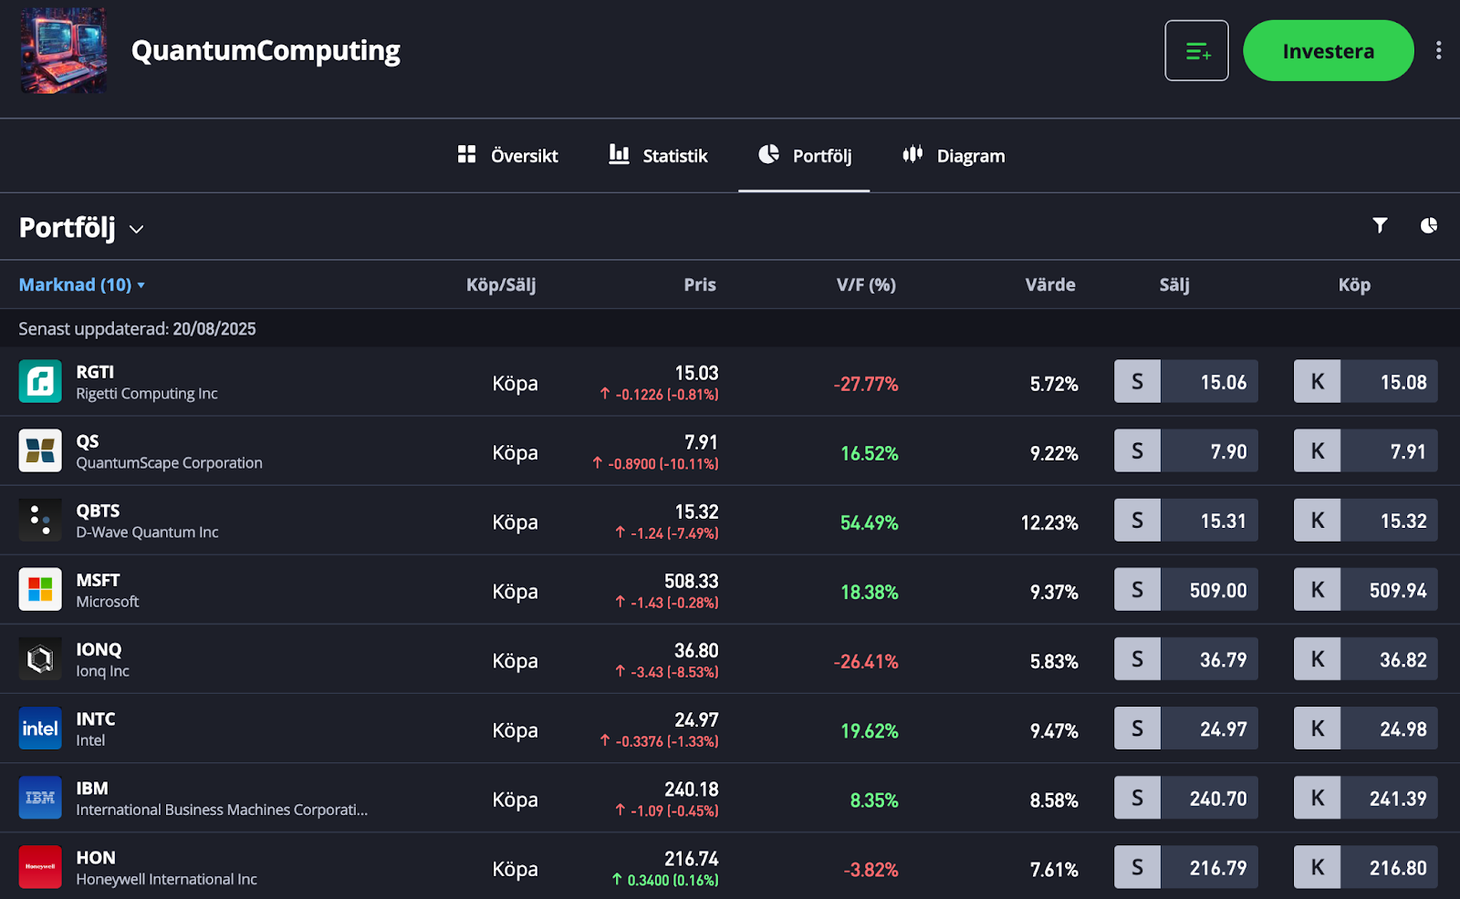Click the filter funnel icon
Image resolution: width=1460 pixels, height=899 pixels.
click(1380, 225)
